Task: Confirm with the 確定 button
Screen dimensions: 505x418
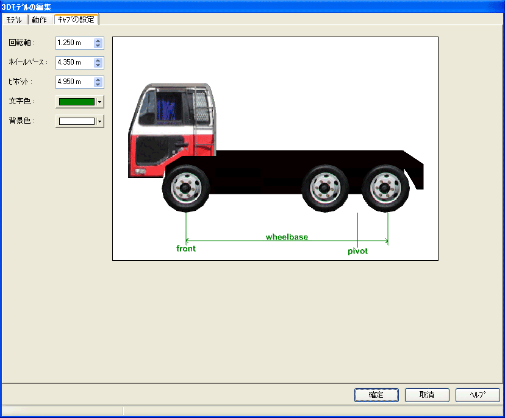Action: (376, 395)
